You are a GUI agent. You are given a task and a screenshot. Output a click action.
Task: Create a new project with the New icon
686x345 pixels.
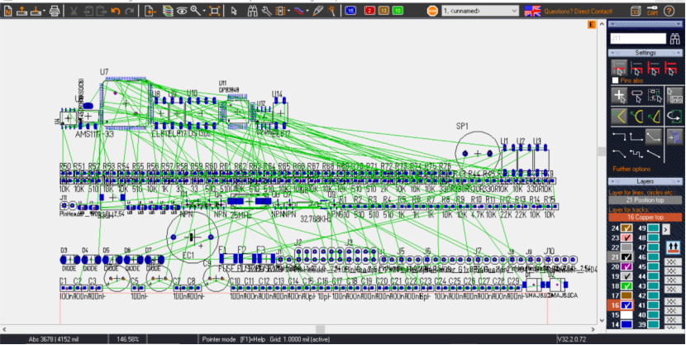coord(8,11)
